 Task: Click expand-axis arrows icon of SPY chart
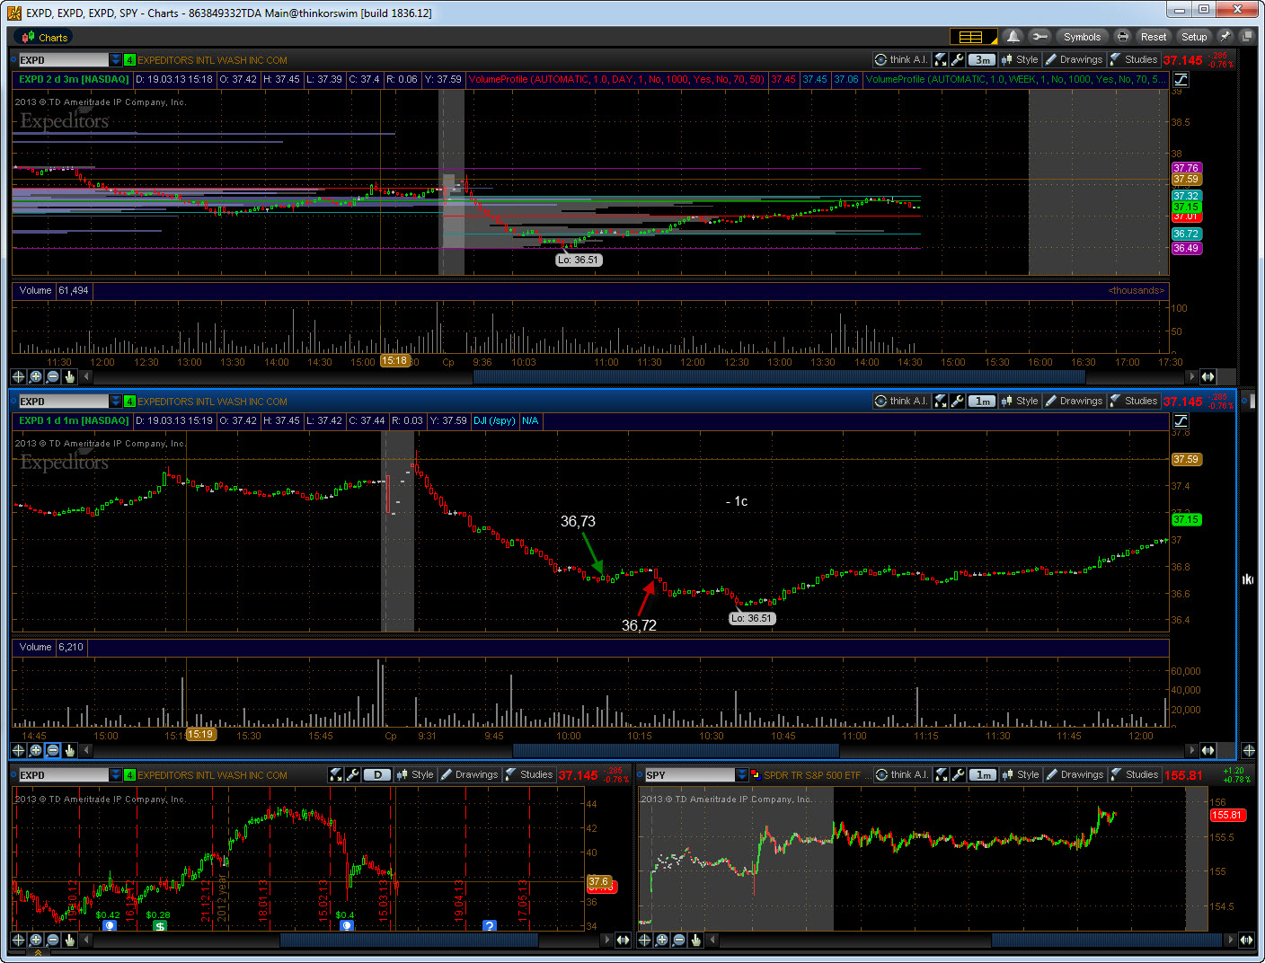click(1246, 941)
